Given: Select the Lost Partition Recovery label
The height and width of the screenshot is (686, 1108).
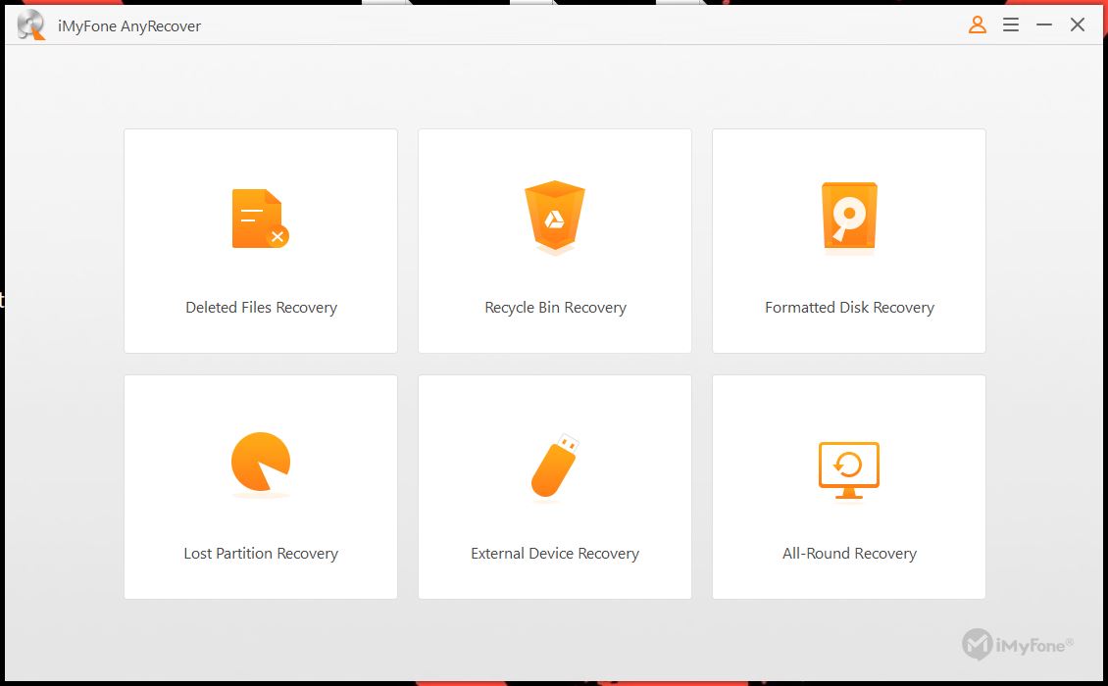Looking at the screenshot, I should coord(261,553).
